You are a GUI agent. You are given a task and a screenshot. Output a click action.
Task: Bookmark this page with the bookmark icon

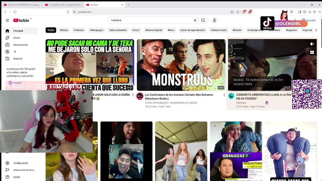click(x=68, y=12)
